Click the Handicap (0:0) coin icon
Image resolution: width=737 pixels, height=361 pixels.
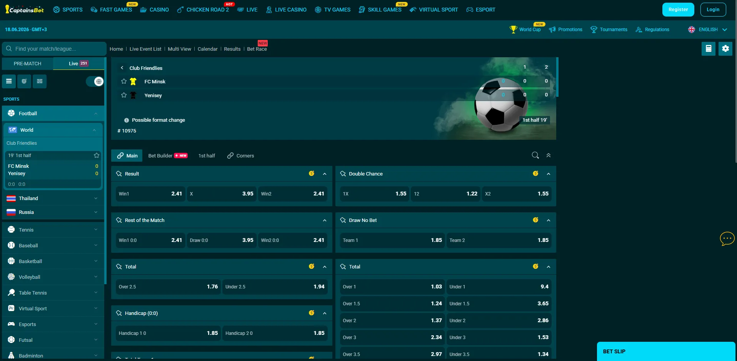pos(312,313)
